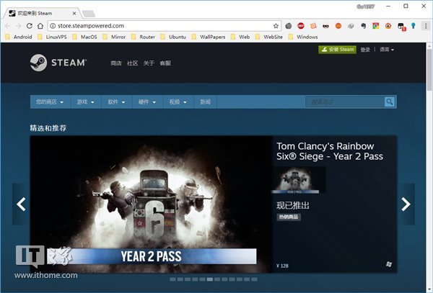Click the browser forward arrow

pyautogui.click(x=18, y=26)
